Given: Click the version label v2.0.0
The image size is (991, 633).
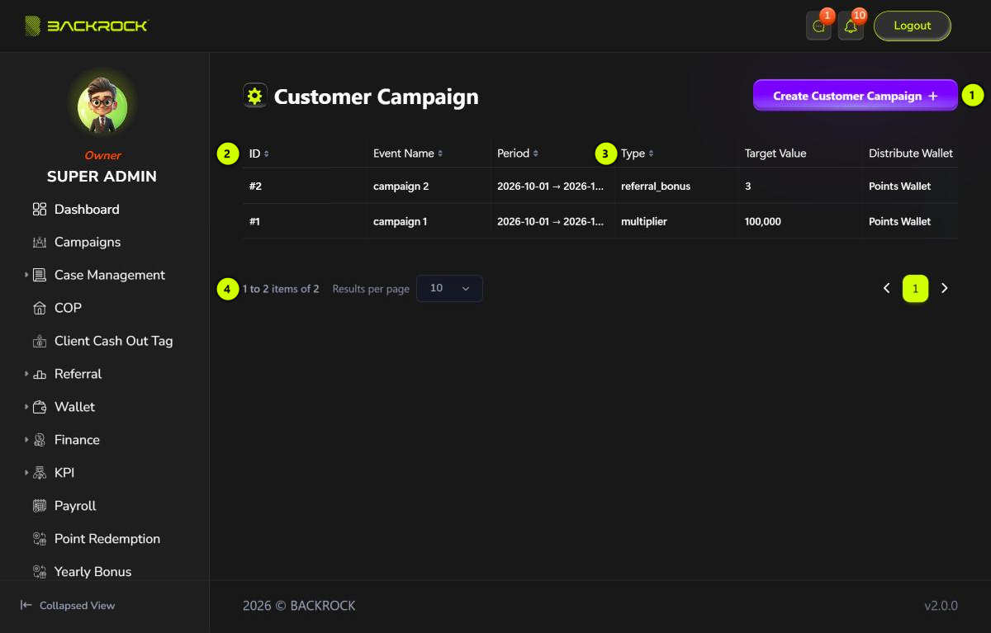Looking at the screenshot, I should coord(941,606).
